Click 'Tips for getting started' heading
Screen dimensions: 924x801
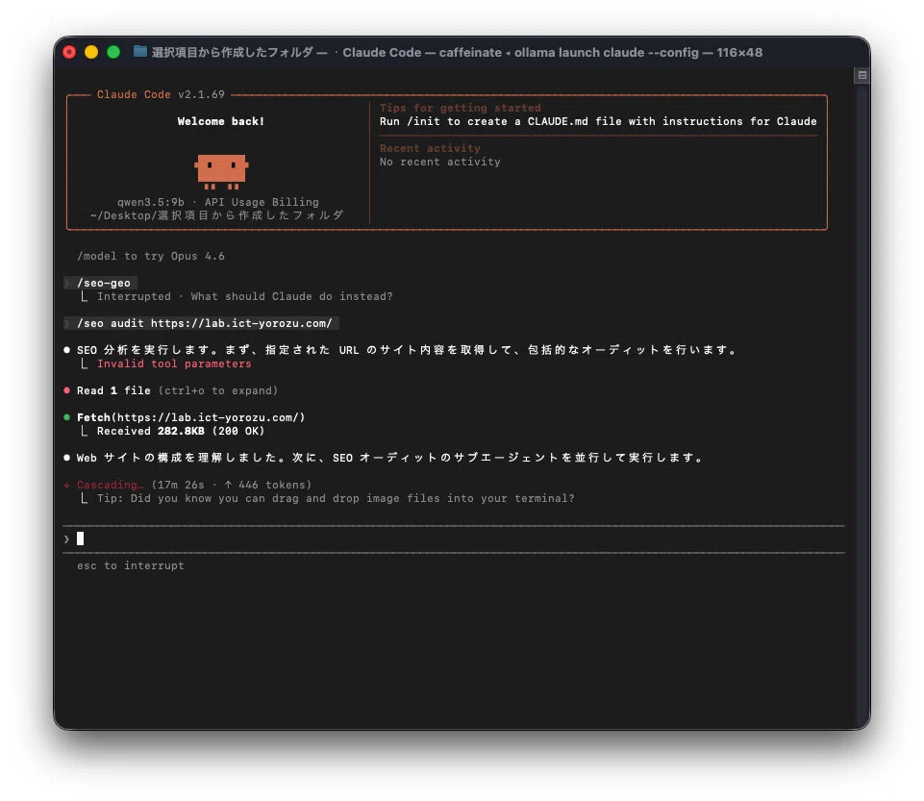click(461, 108)
